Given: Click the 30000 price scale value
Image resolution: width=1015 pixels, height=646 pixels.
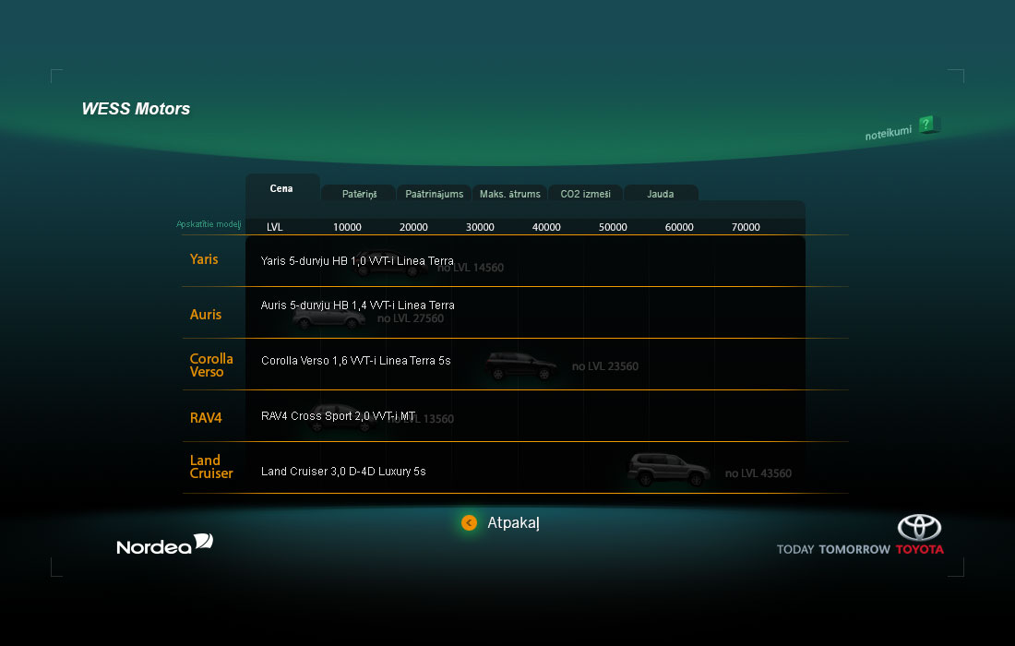Looking at the screenshot, I should coord(480,227).
